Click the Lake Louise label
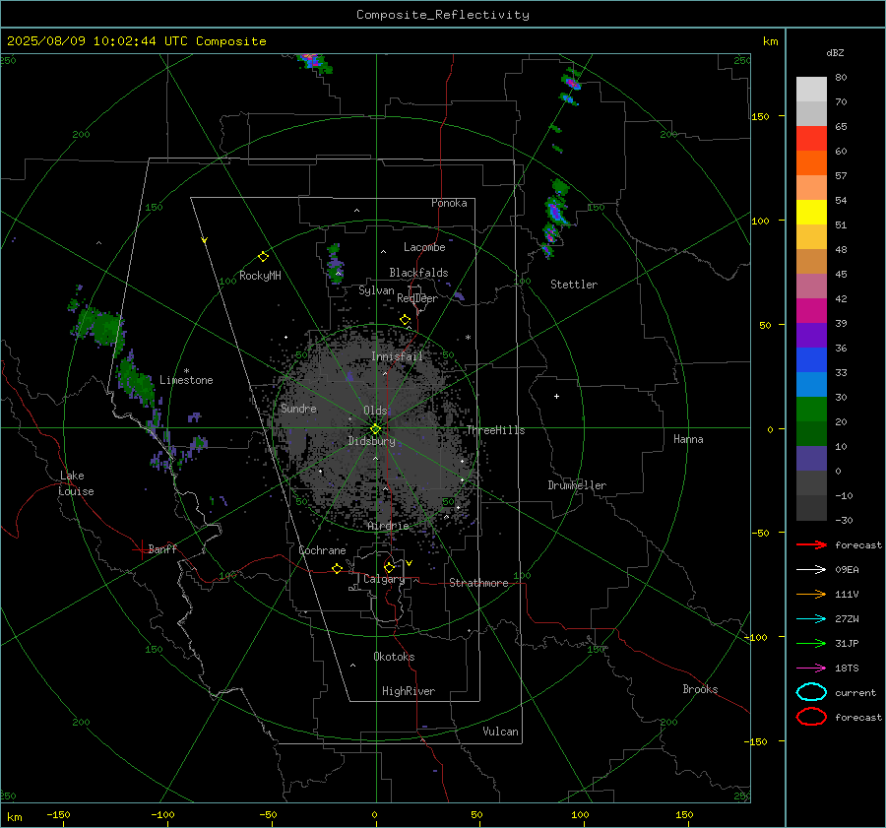Viewport: 886px width, 828px height. [76, 483]
